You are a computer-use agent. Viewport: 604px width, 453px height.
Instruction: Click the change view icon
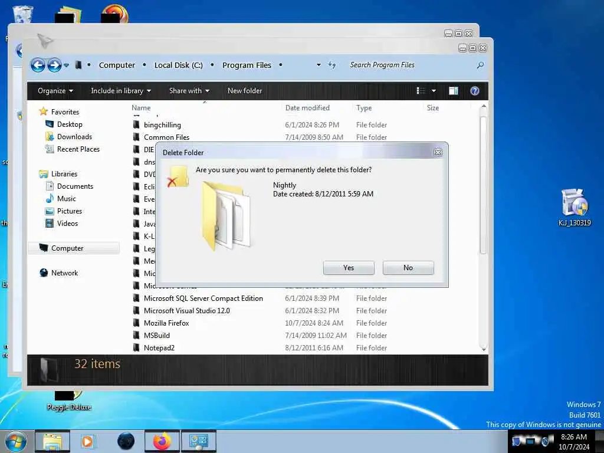tap(421, 91)
